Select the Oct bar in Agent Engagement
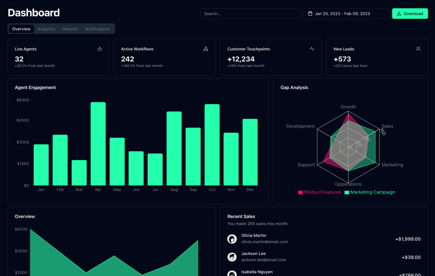435x276 pixels. point(212,145)
